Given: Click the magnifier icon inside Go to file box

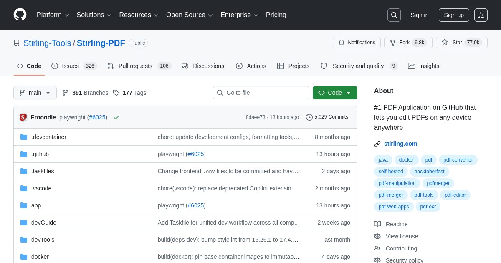Looking at the screenshot, I should coord(220,93).
